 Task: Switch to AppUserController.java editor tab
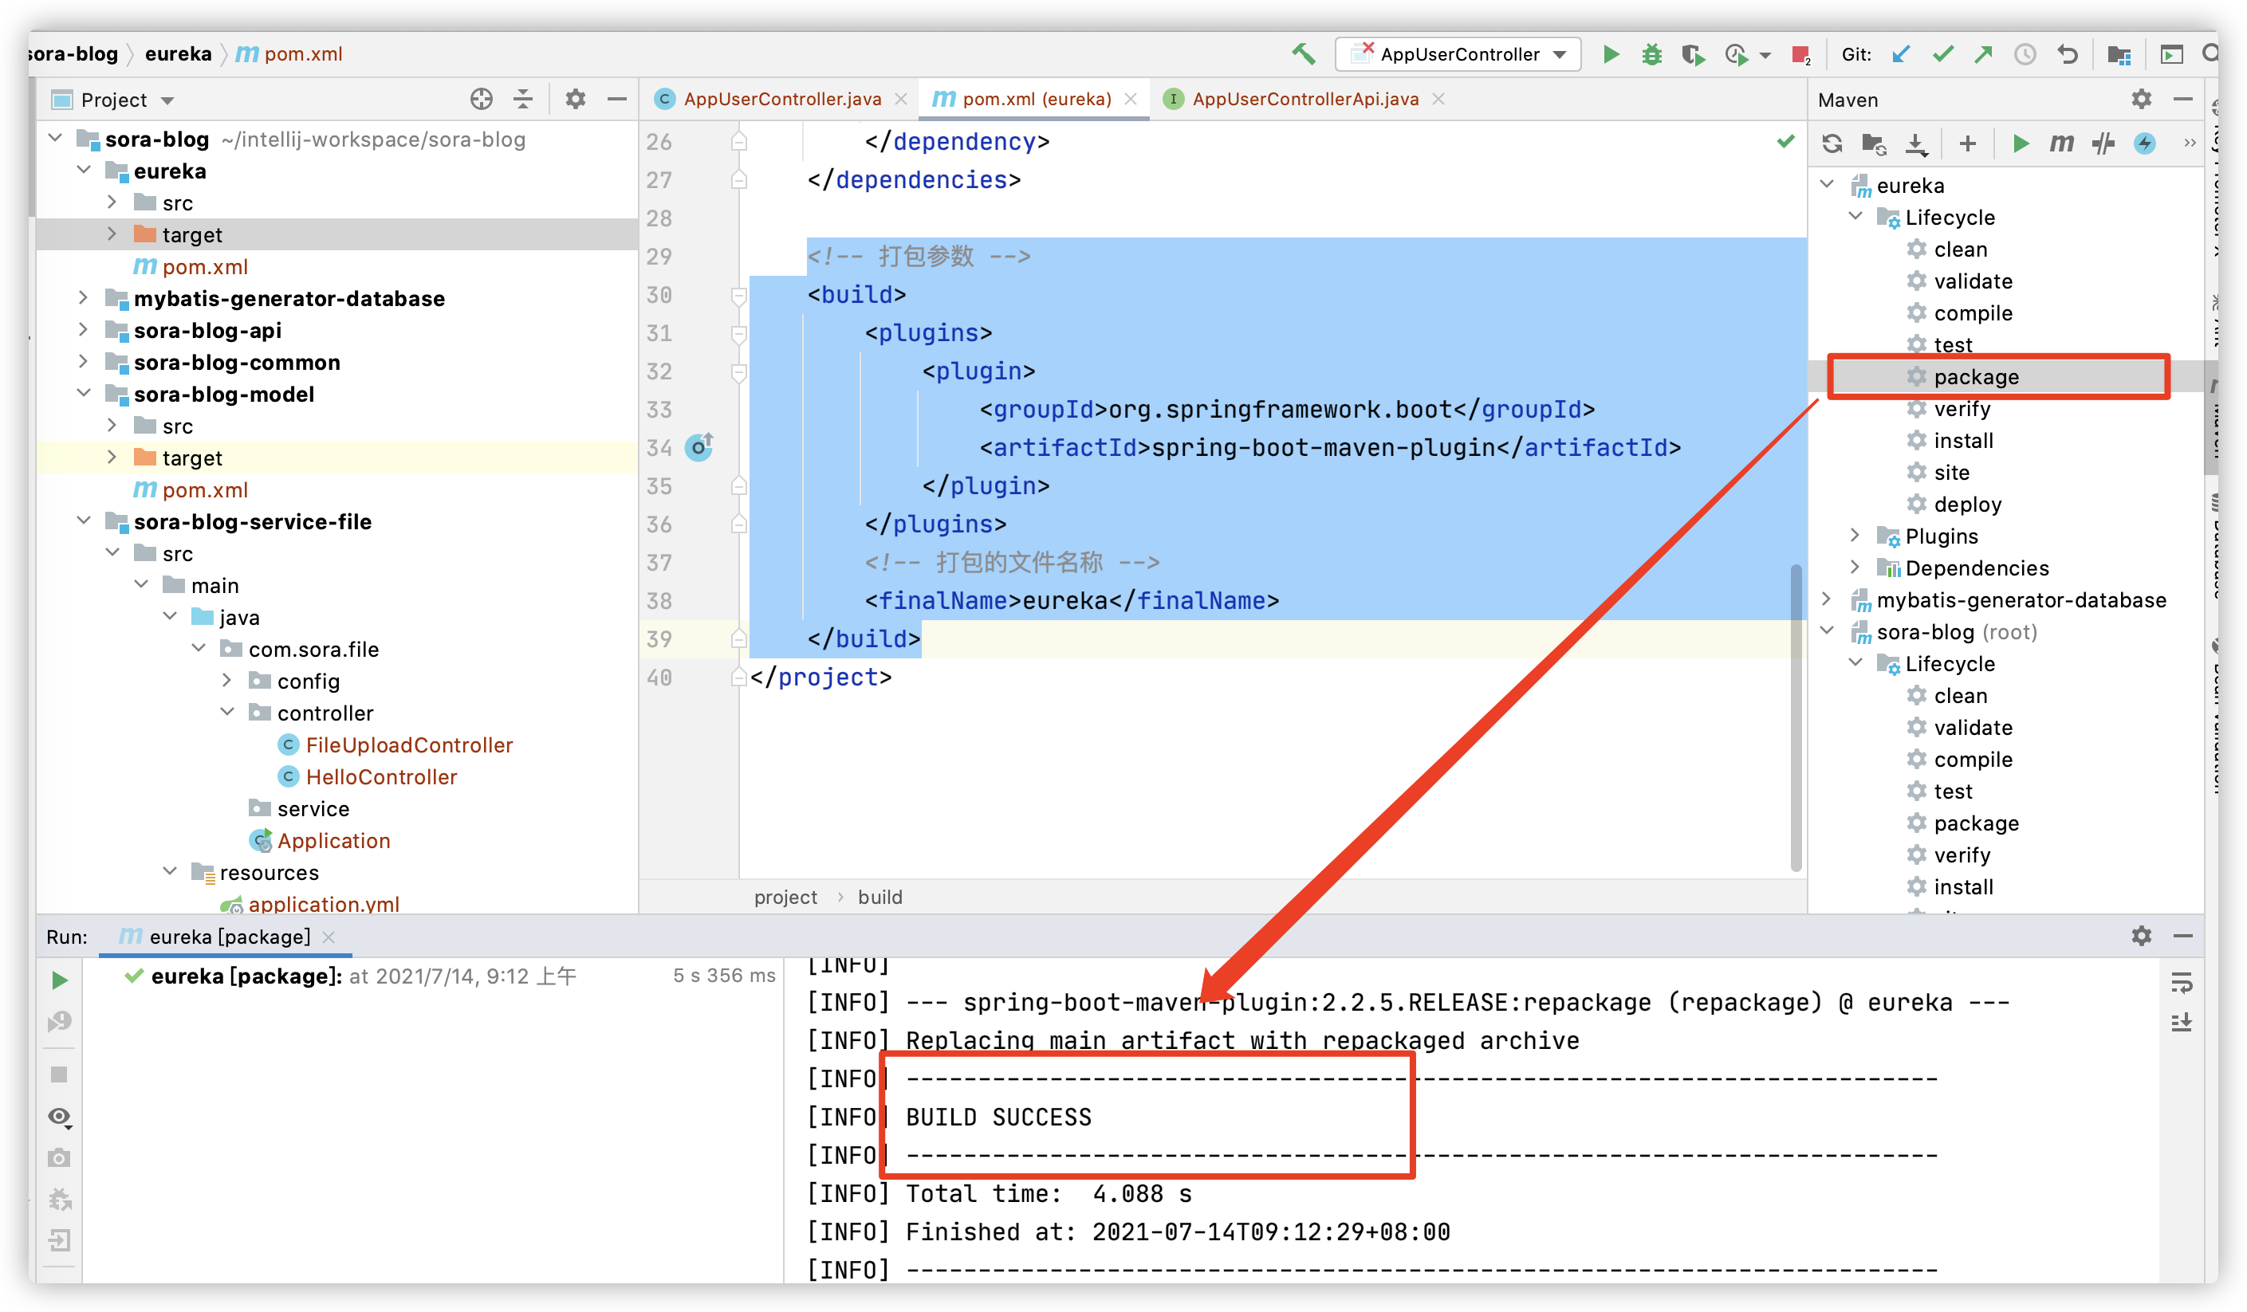pyautogui.click(x=781, y=99)
